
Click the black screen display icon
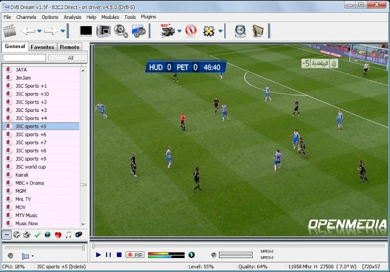tap(86, 30)
